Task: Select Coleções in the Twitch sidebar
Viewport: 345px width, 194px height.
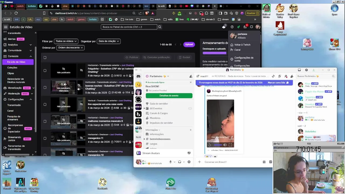Action: coord(12,68)
